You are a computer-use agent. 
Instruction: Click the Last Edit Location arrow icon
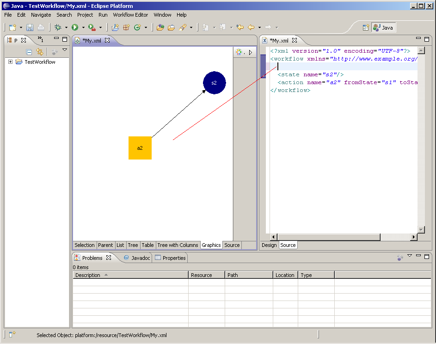(240, 28)
